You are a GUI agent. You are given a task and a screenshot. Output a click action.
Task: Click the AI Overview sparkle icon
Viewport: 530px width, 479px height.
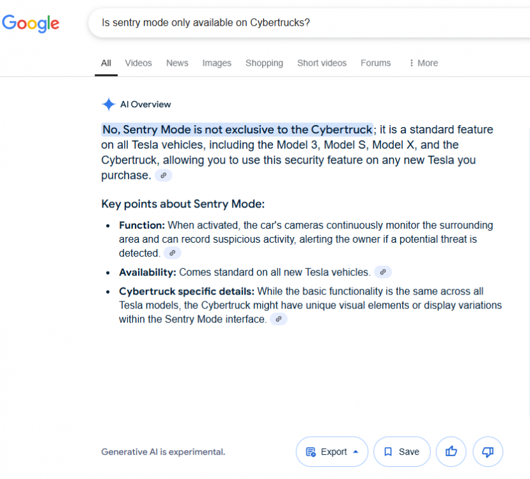pyautogui.click(x=108, y=105)
